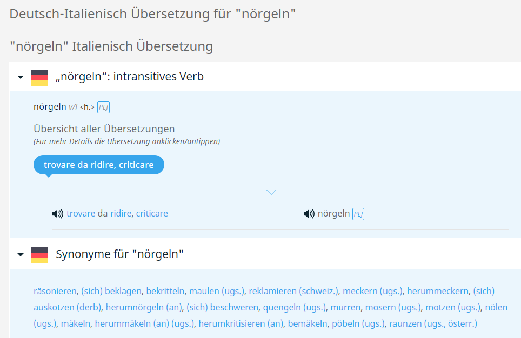Open synonym 'reklamieren (schweiz.)'
Screen dimensions: 521x338
[x=293, y=291]
